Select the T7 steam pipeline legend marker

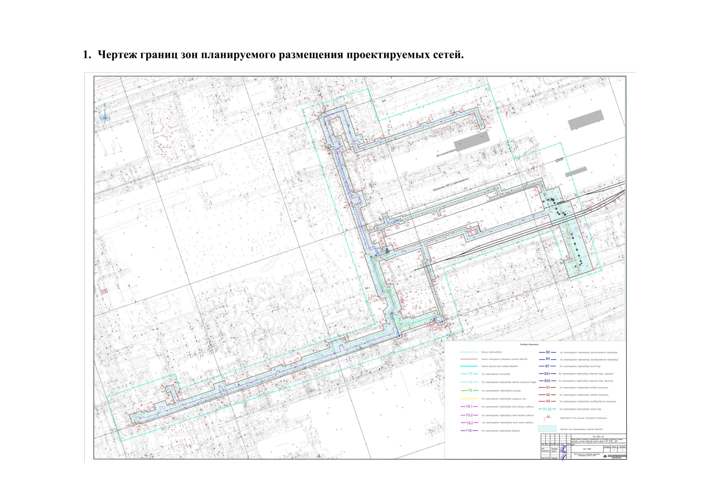point(470,374)
